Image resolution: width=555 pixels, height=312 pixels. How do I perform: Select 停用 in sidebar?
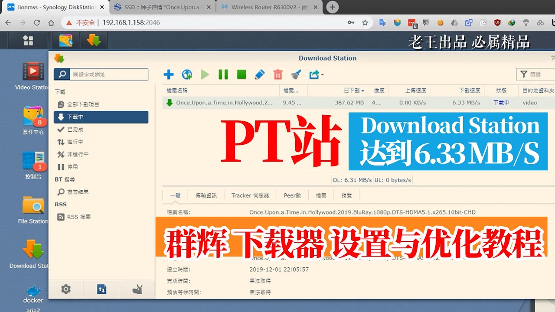[x=101, y=167]
